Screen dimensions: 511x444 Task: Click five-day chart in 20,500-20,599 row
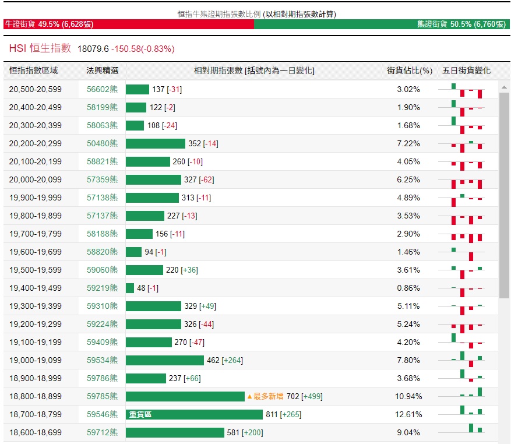[x=461, y=90]
